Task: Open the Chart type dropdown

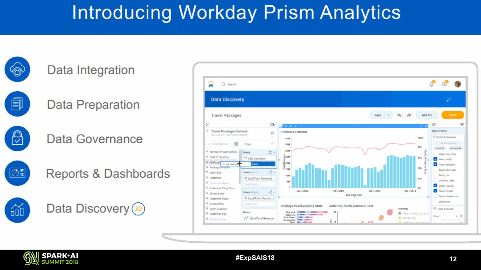Action: [259, 144]
